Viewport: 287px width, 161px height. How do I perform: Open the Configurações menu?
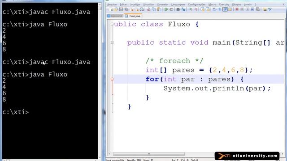196,4
